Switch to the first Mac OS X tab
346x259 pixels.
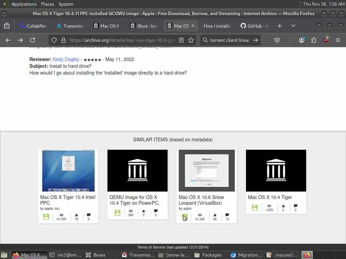point(106,26)
